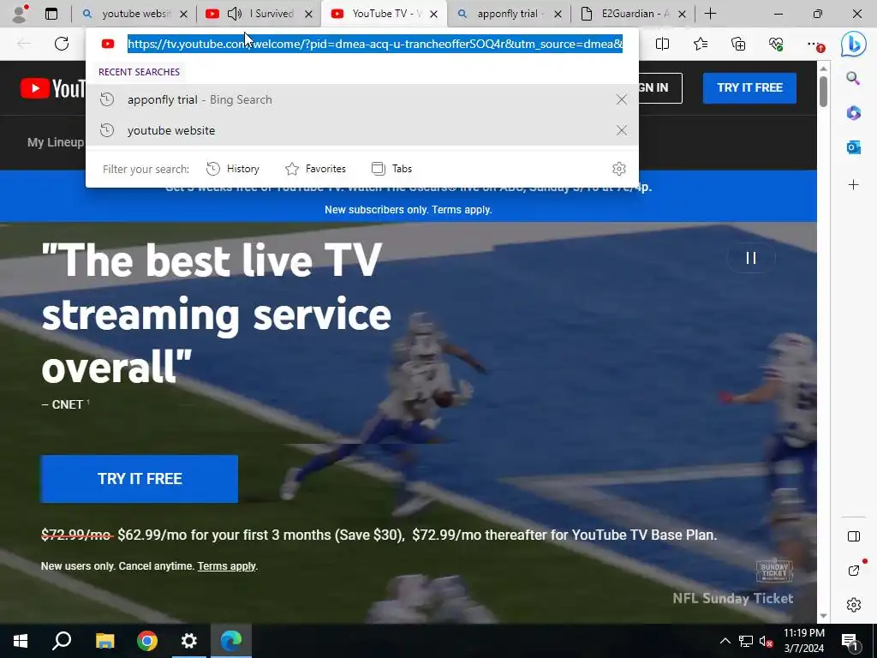Screen dimensions: 877x658
Task: Open the tab actions menu icon
Action: (x=51, y=14)
